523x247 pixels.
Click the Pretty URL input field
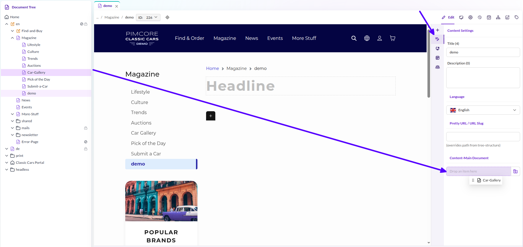coord(483,137)
